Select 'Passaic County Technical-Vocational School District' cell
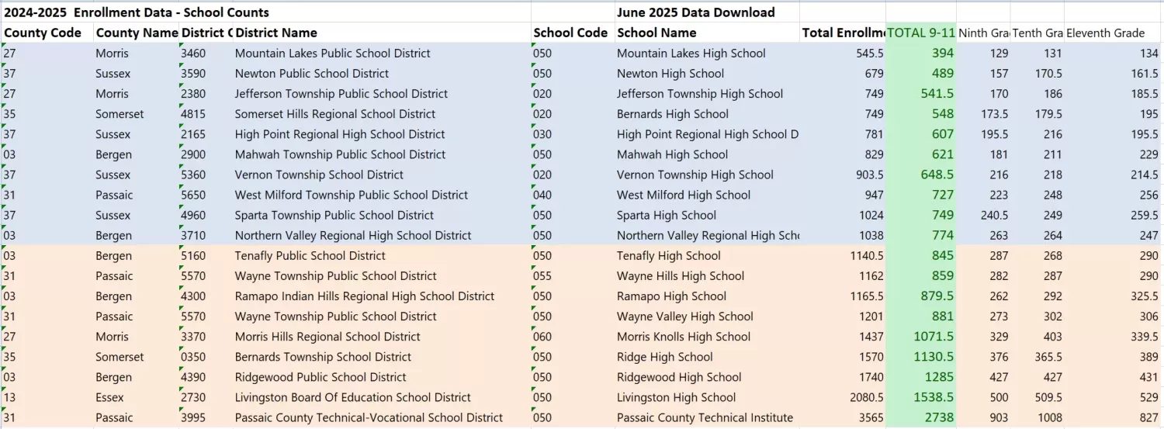The height and width of the screenshot is (429, 1164). point(381,417)
